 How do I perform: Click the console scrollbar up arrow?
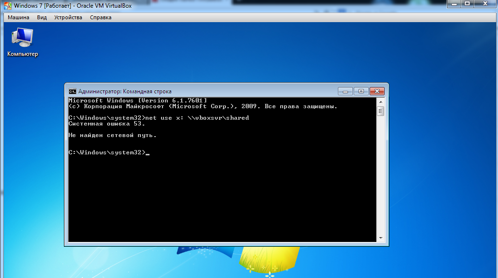click(381, 102)
